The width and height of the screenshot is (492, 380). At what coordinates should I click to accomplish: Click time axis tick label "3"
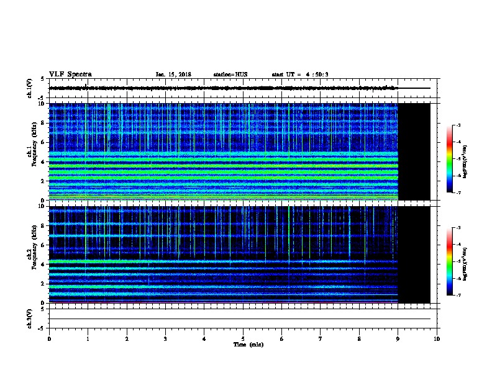[165, 339]
